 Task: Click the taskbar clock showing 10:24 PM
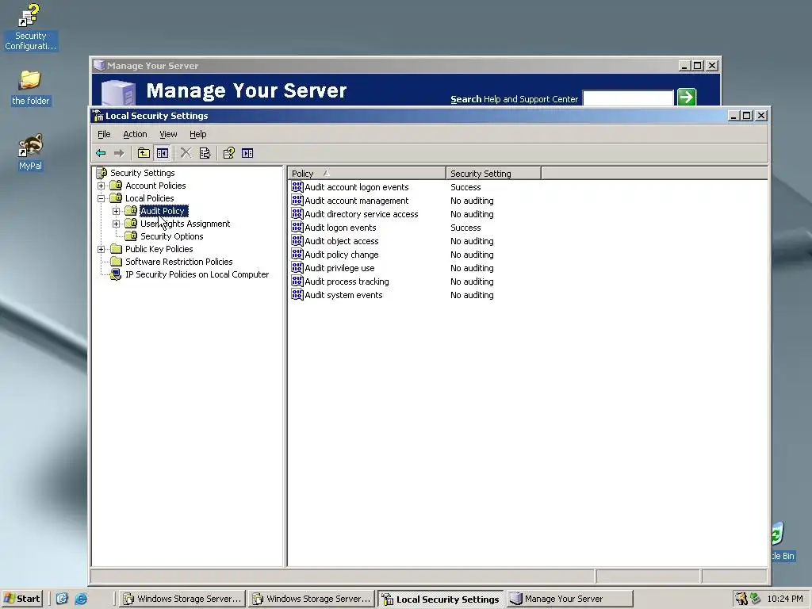point(784,599)
